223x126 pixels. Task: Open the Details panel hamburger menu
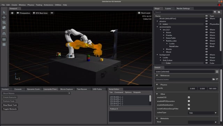point(217,72)
